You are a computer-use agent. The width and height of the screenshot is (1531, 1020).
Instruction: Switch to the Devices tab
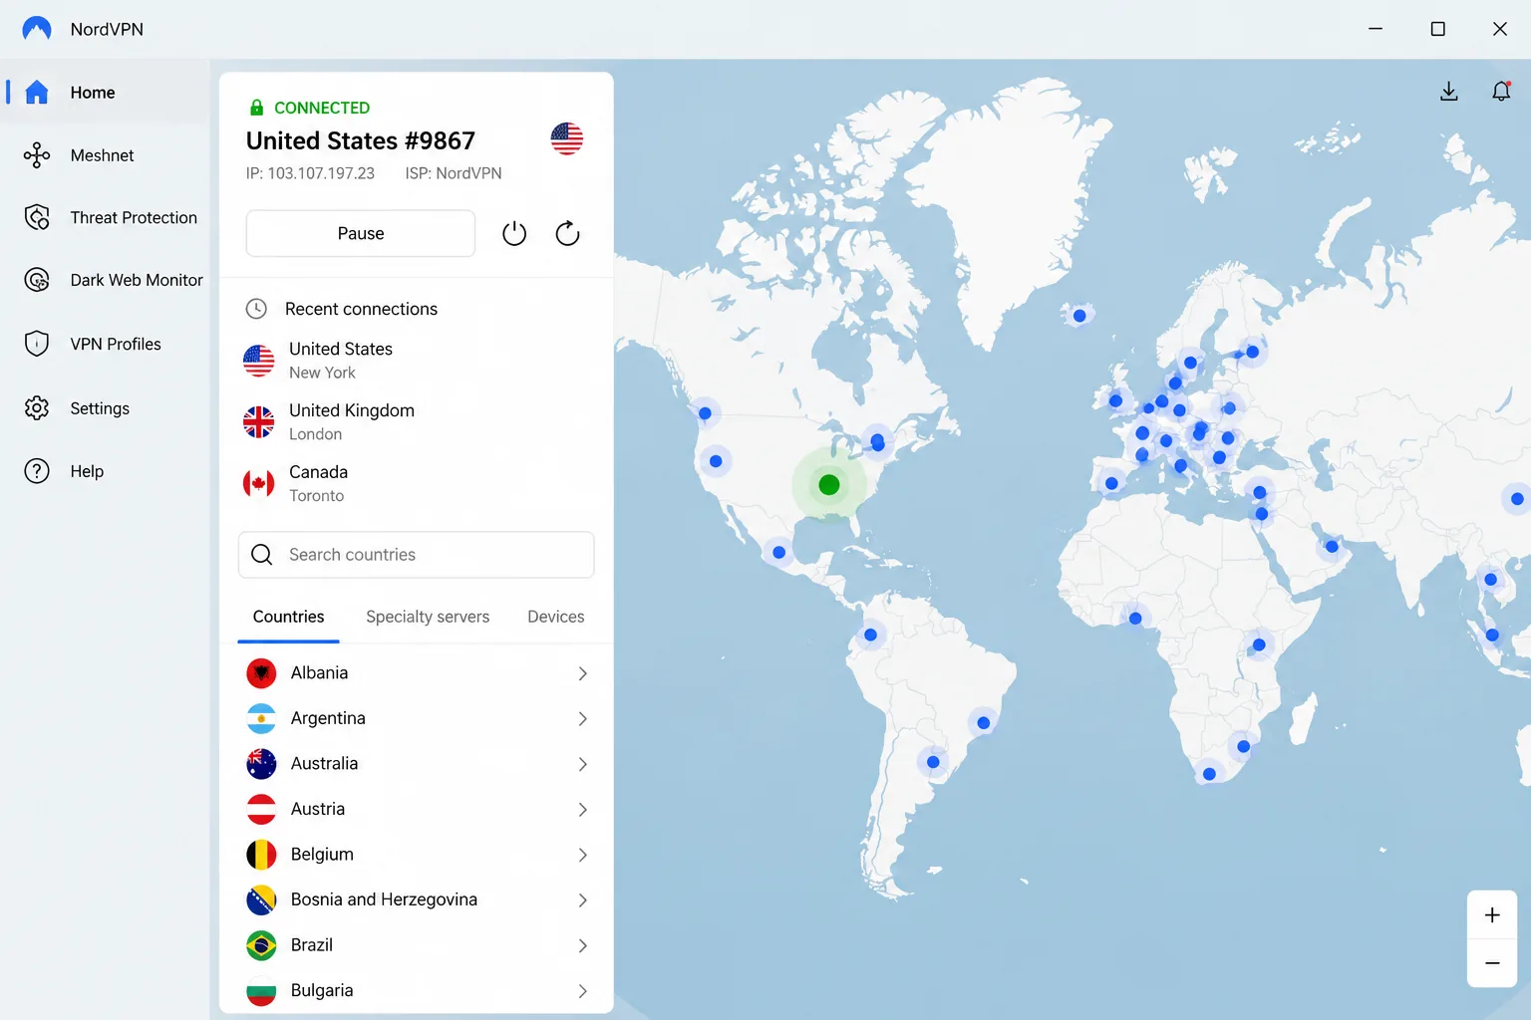pos(556,617)
